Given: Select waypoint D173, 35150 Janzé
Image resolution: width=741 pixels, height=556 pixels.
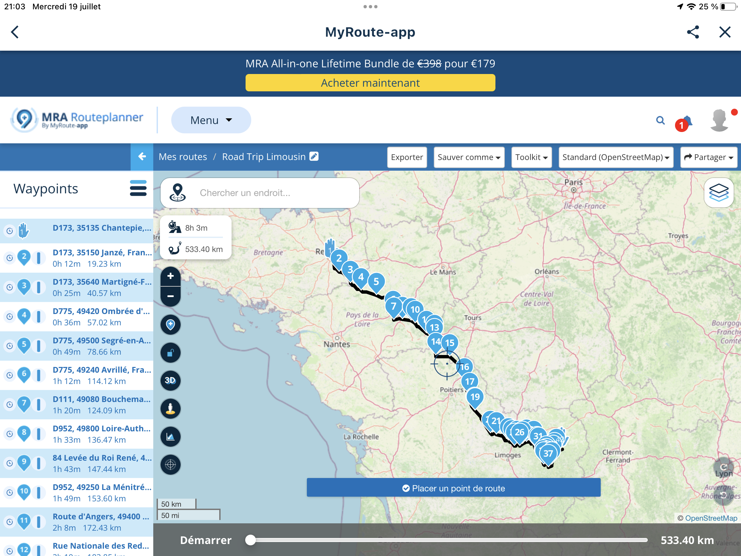Looking at the screenshot, I should tap(77, 258).
